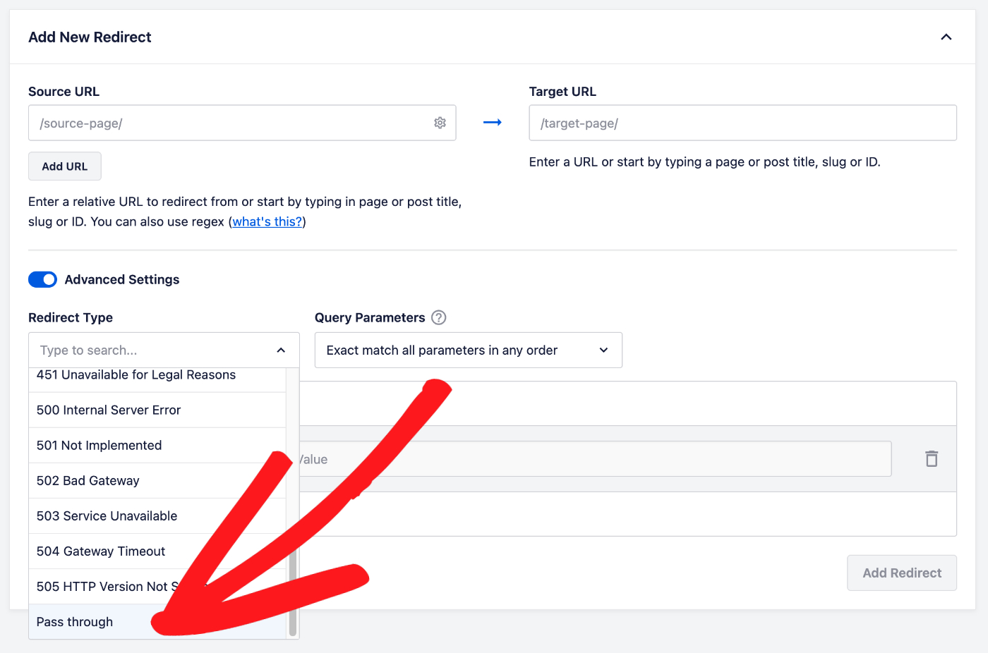Disable the Advanced Settings toggle
The width and height of the screenshot is (988, 653).
coord(42,279)
